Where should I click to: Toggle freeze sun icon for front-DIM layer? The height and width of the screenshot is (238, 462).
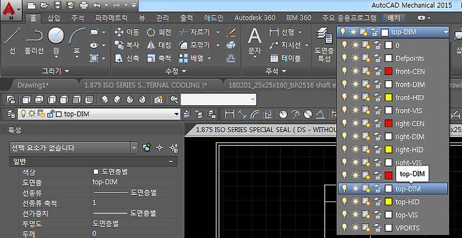coord(355,84)
